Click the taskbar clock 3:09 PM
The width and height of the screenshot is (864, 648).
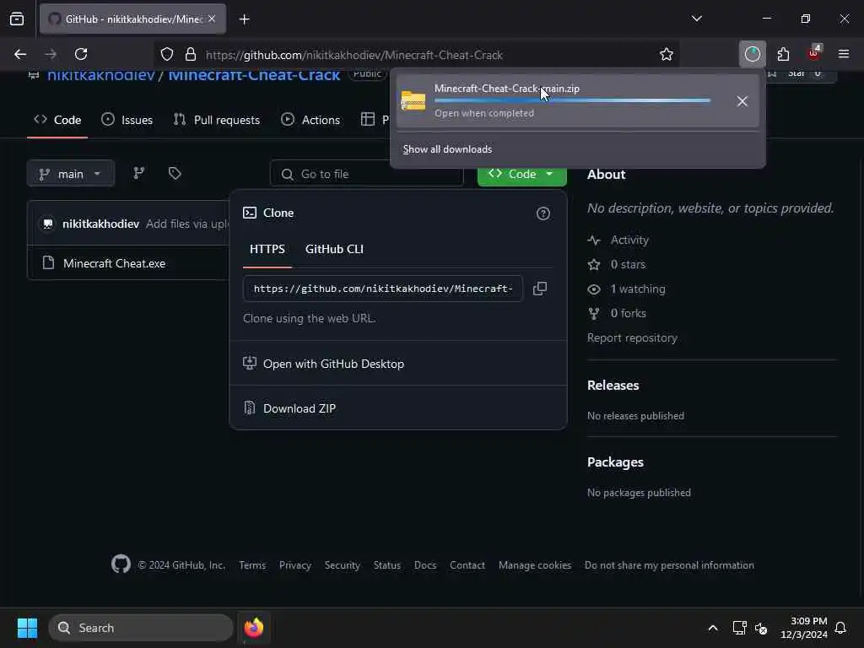[x=804, y=628]
